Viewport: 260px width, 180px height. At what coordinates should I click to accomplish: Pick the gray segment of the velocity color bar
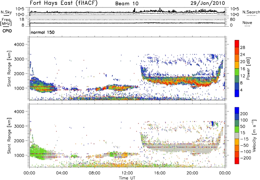click(x=237, y=135)
